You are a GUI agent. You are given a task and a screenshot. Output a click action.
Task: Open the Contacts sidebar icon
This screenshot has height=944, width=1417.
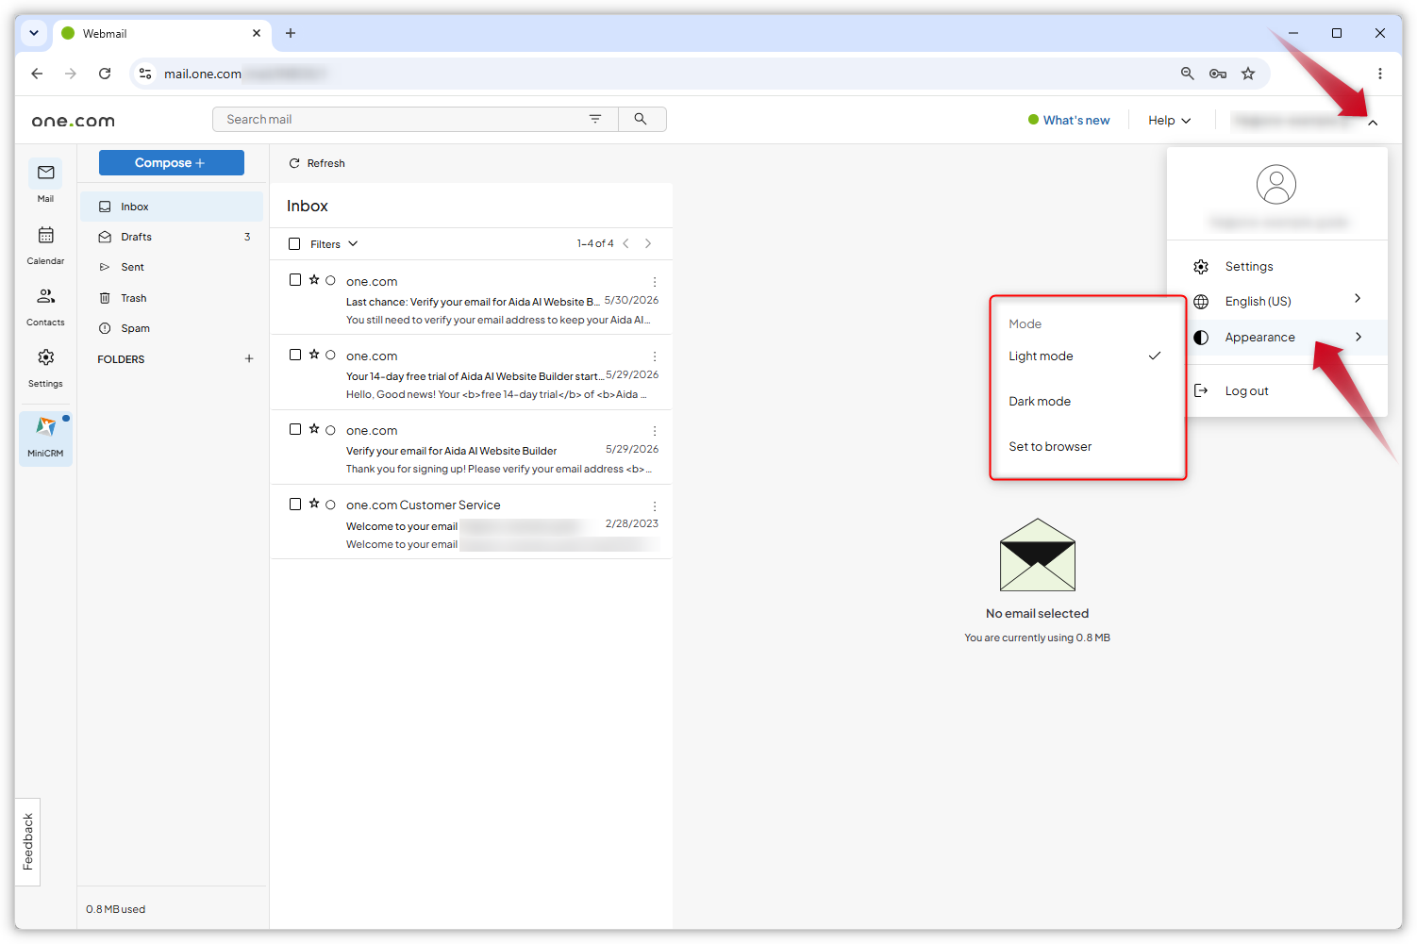[x=45, y=296]
